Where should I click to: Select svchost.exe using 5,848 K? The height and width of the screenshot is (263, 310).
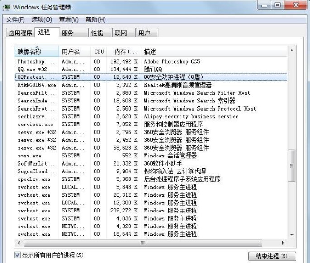point(151,187)
